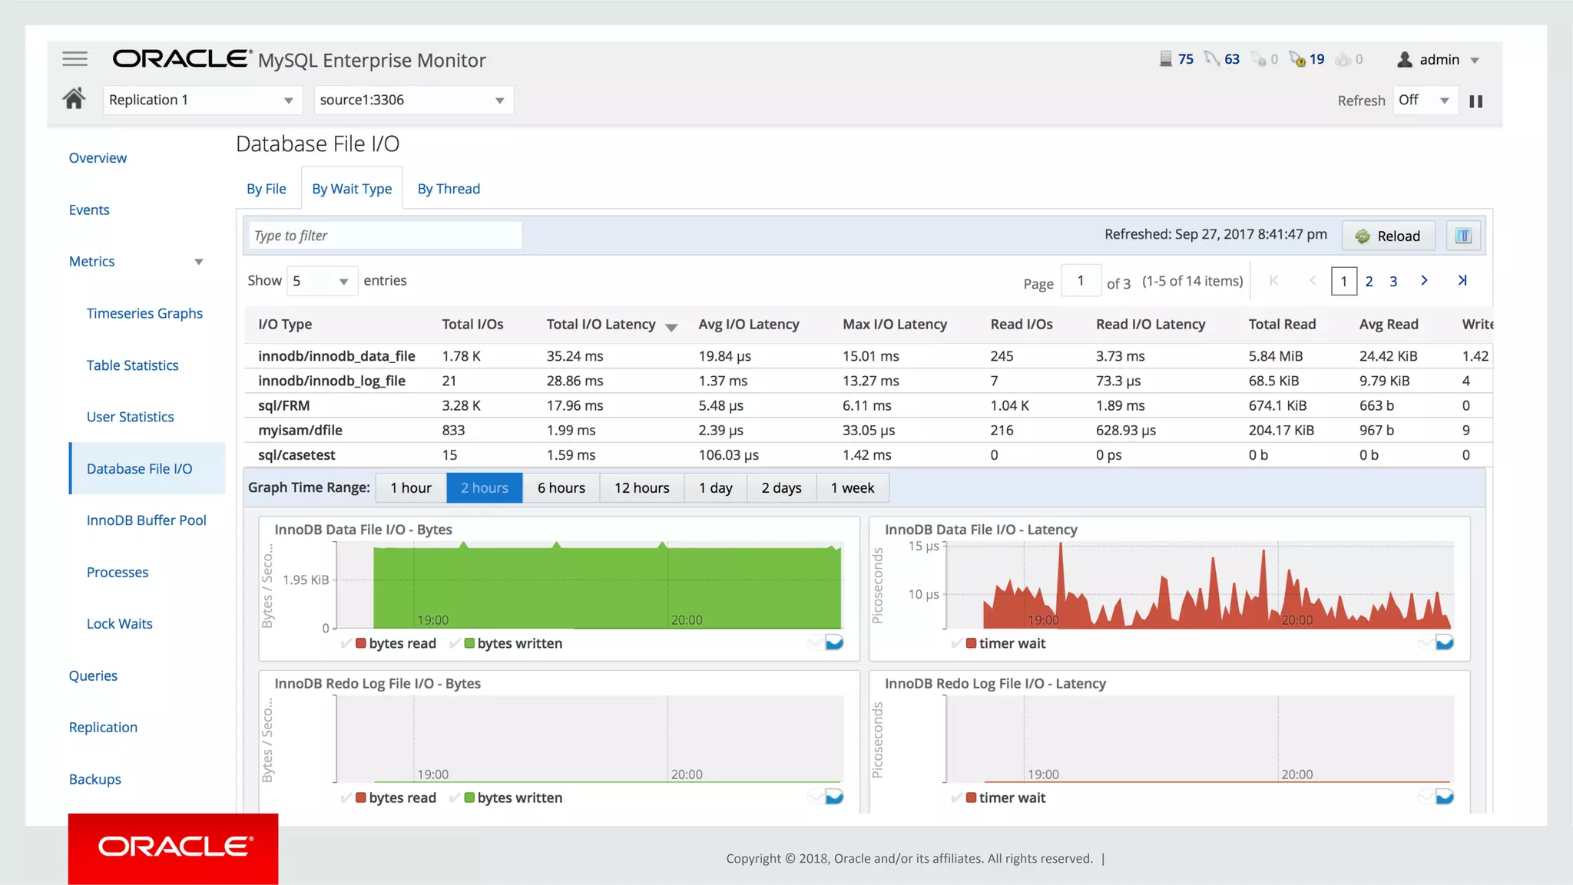
Task: Go to the last page with the arrow icon
Action: [x=1462, y=281]
